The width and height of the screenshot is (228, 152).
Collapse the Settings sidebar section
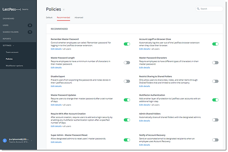point(8,45)
